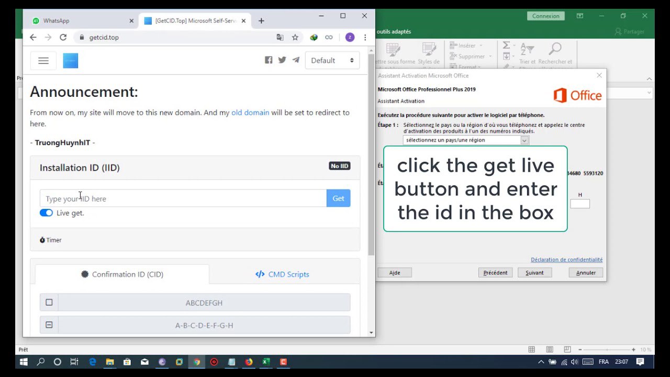The image size is (670, 377).
Task: Click Partager in Excel
Action: point(630,31)
